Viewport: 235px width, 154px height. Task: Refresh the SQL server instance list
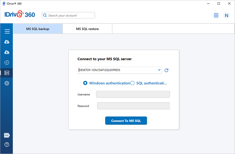click(166, 70)
